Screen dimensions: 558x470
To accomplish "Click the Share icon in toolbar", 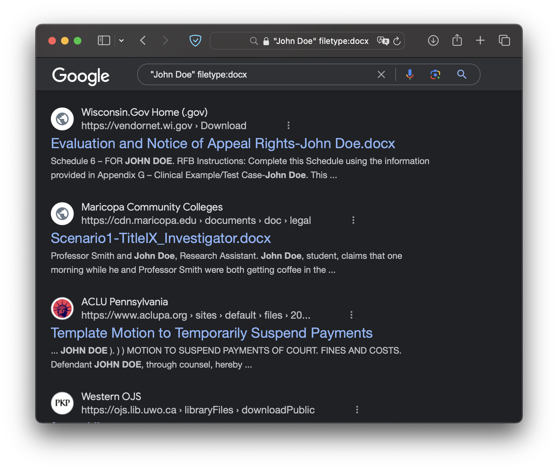I will point(457,40).
